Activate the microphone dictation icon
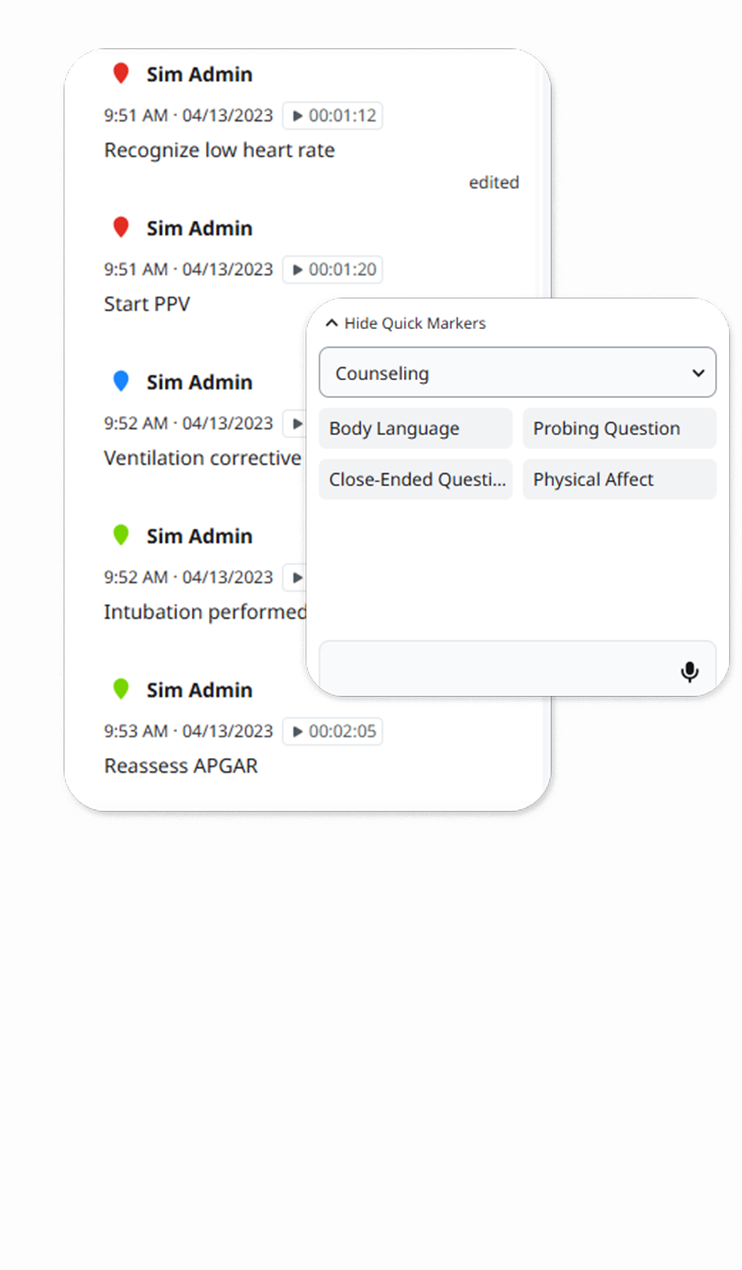This screenshot has width=742, height=1270. [689, 671]
